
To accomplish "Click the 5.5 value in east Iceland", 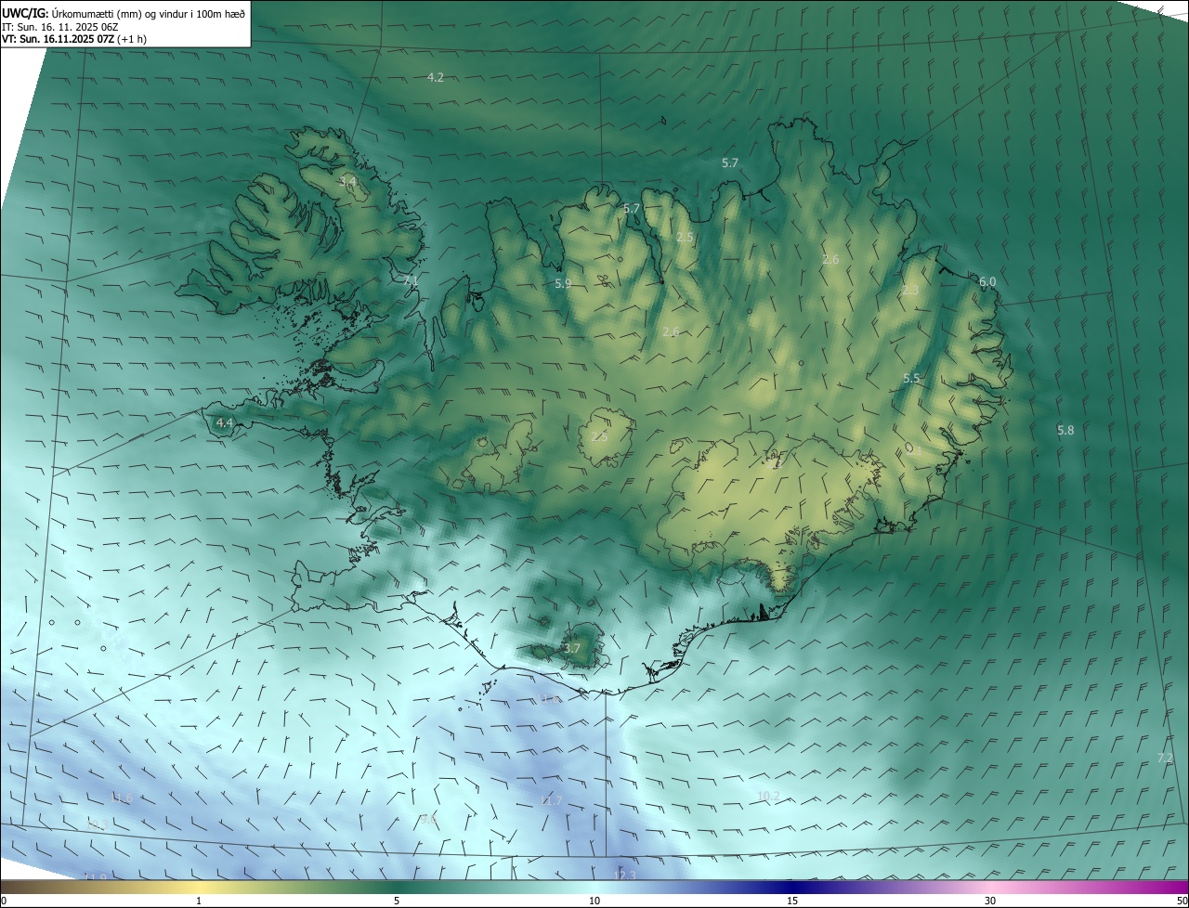I will pyautogui.click(x=911, y=378).
